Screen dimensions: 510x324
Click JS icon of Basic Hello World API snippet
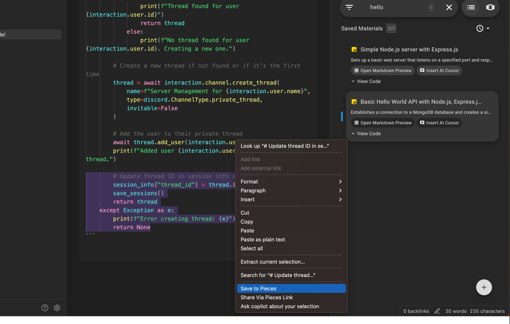[x=354, y=102]
